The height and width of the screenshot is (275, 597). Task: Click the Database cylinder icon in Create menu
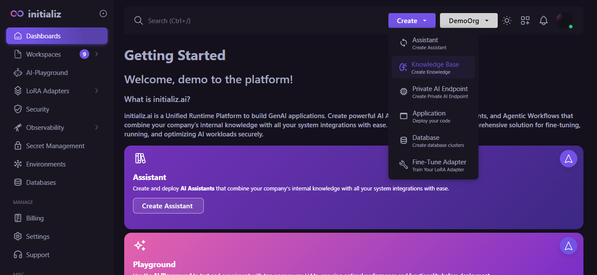point(404,140)
